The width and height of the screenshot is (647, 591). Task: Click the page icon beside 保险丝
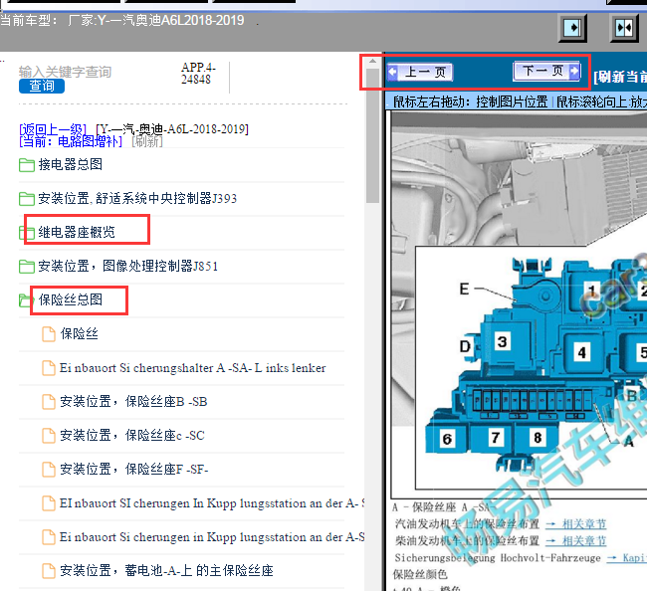49,334
